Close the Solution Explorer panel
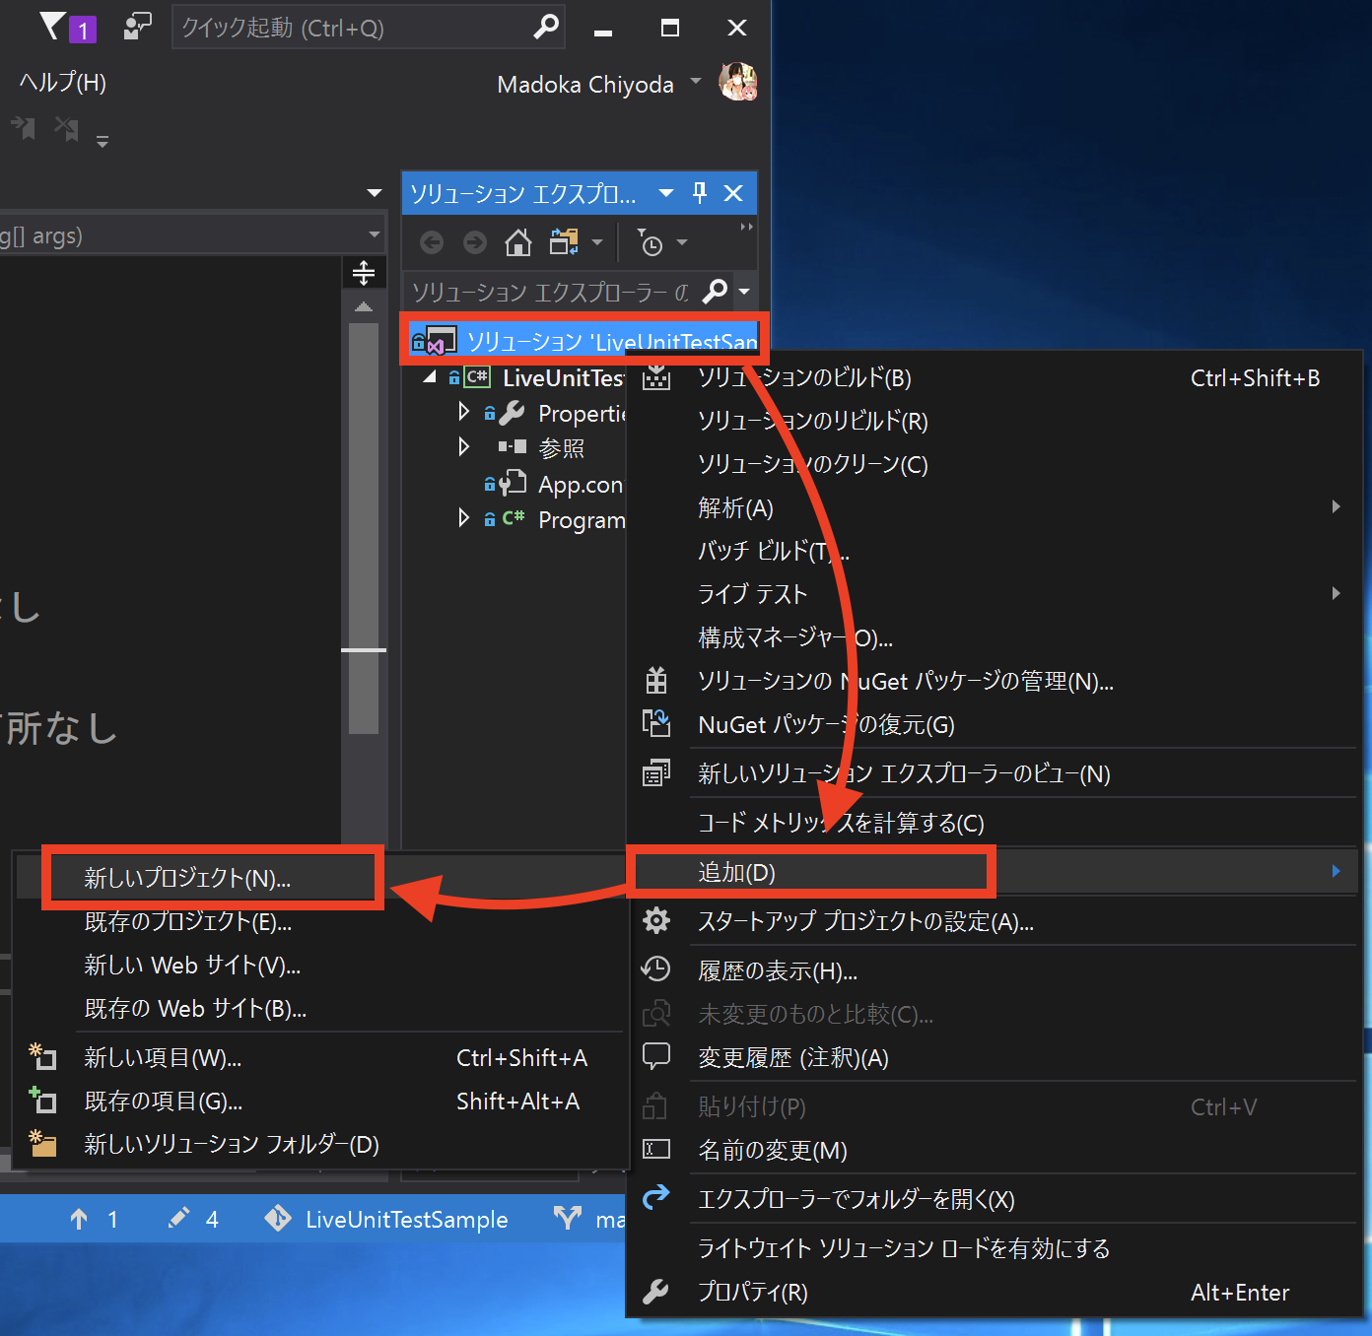The height and width of the screenshot is (1336, 1372). 733,193
